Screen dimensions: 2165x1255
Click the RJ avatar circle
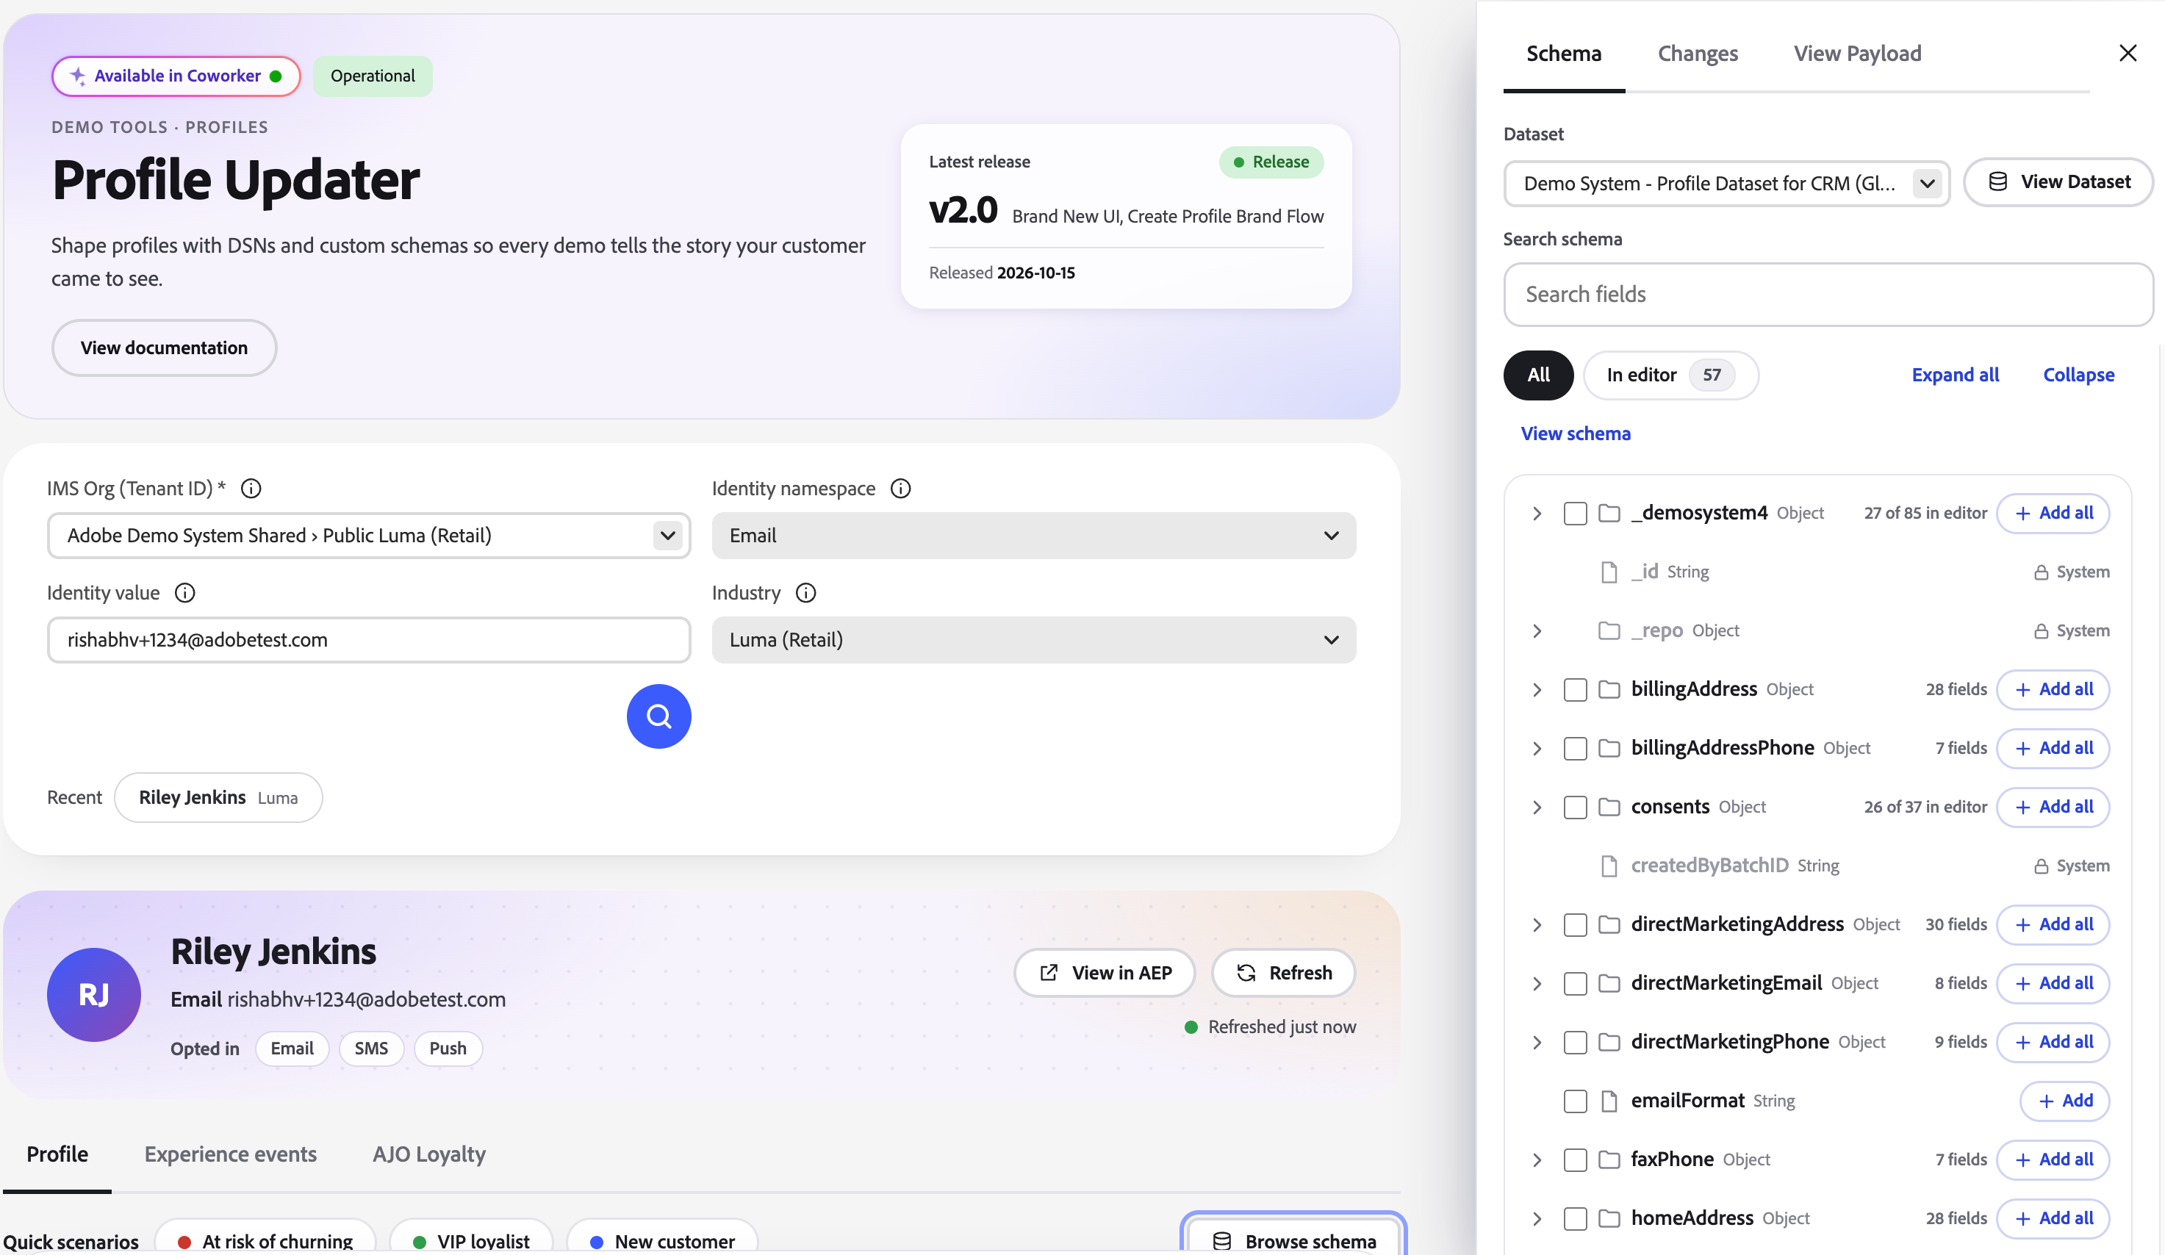coord(93,994)
